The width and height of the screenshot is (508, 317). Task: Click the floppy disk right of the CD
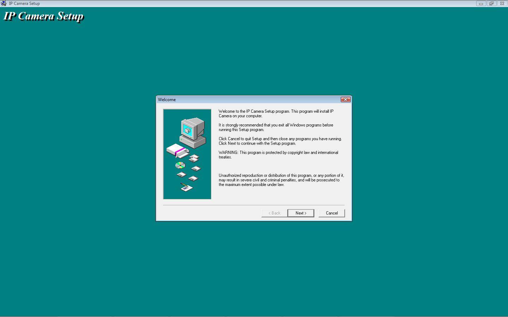(x=196, y=169)
